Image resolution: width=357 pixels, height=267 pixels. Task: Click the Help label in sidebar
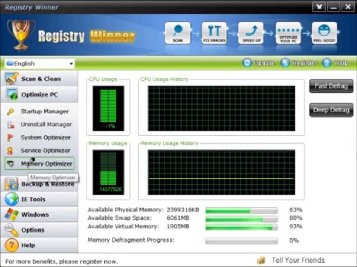(x=28, y=245)
